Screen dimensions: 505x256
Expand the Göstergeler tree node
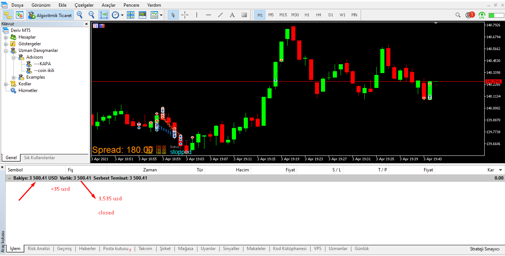click(x=6, y=44)
